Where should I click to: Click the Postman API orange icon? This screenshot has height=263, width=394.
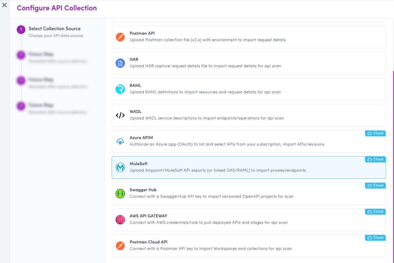pos(120,37)
